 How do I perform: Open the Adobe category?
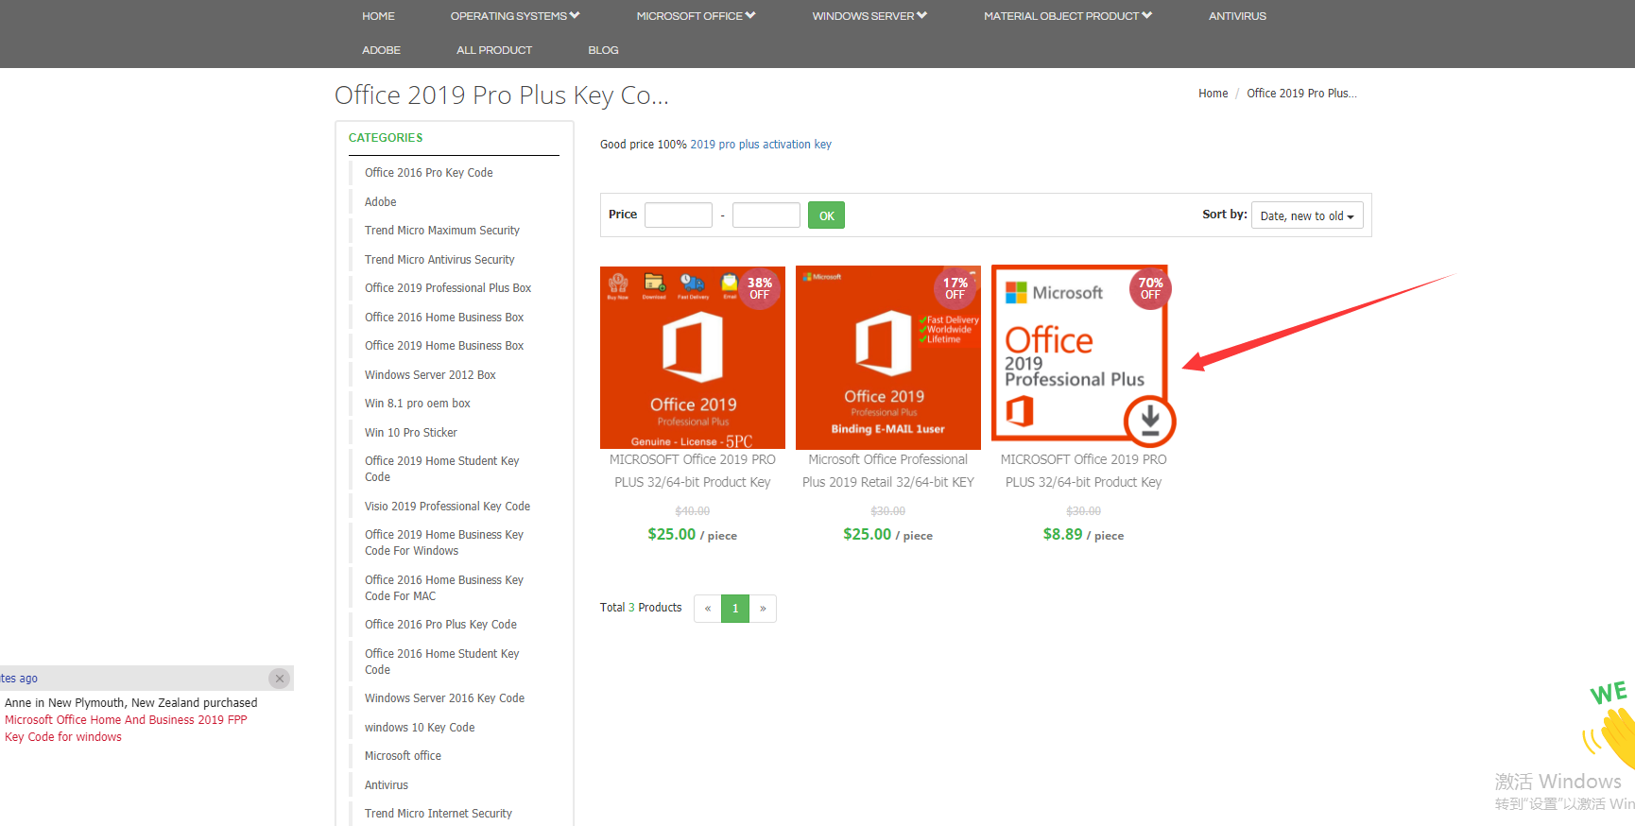point(381,202)
